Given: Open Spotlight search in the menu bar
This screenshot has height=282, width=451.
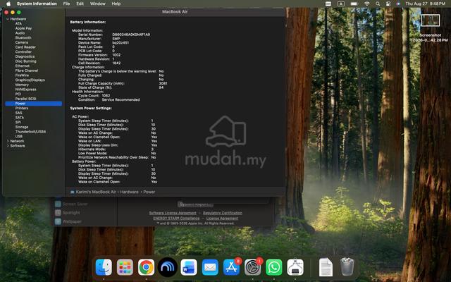Looking at the screenshot, I should pos(378,4).
